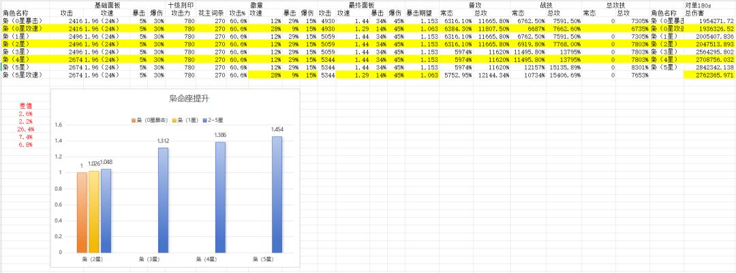Click the red 2.6% difference cell

click(x=26, y=114)
